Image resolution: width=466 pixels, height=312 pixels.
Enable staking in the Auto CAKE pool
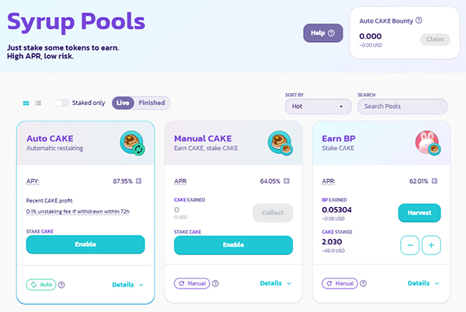tap(85, 244)
